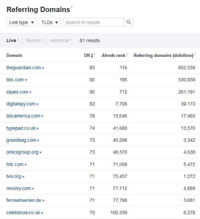
Task: Open bbc.com domain link
Action: [x=15, y=80]
